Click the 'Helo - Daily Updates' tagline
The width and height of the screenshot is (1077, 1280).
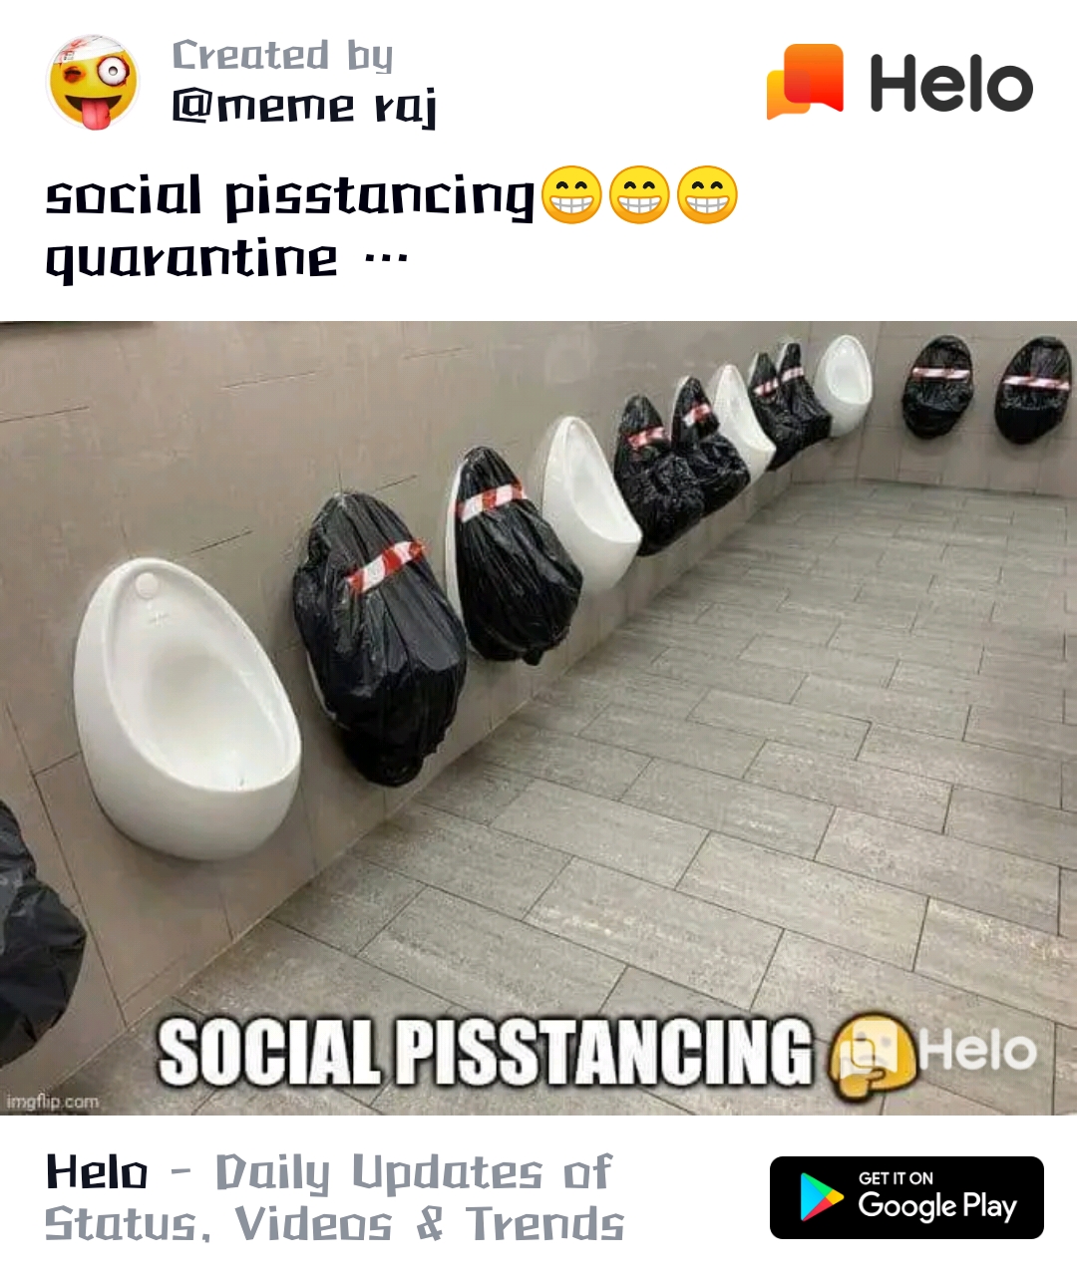[x=329, y=1172]
